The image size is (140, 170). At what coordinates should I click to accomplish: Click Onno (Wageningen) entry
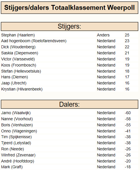click(19, 131)
